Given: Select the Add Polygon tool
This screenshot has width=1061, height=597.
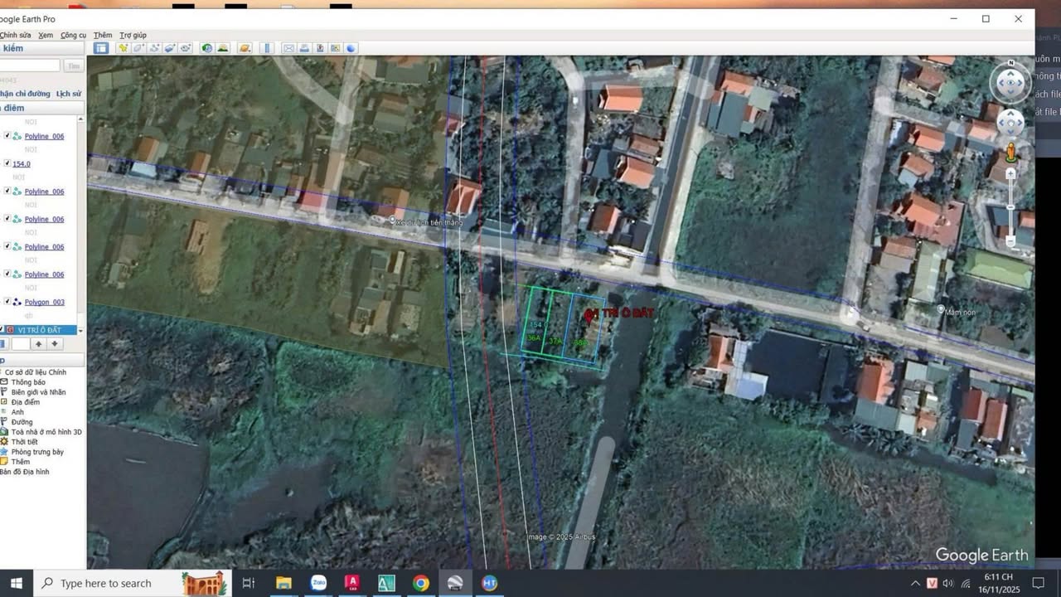Looking at the screenshot, I should (138, 48).
